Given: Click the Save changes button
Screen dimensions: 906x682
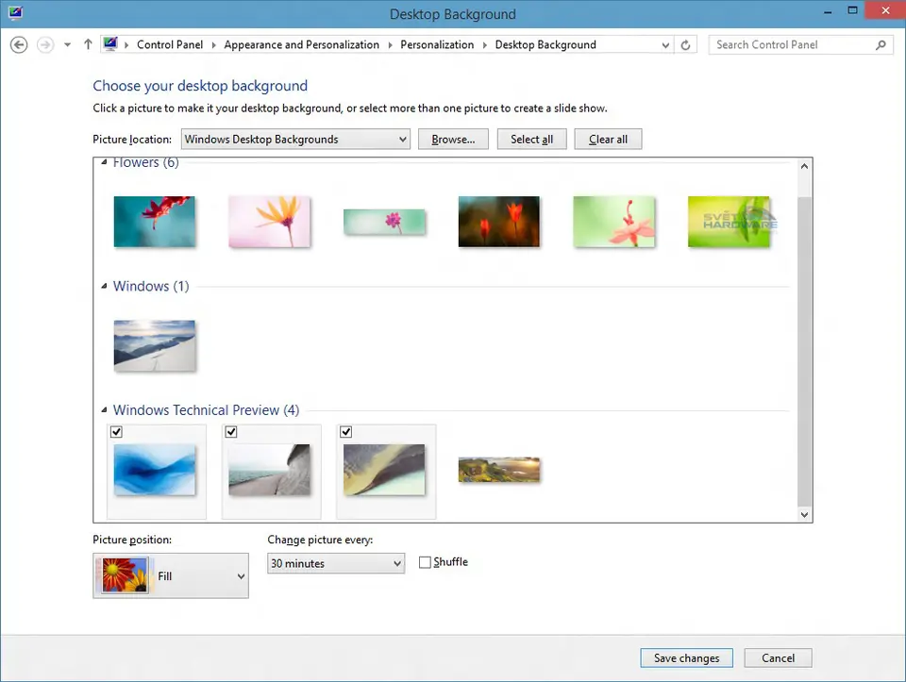Looking at the screenshot, I should (686, 657).
